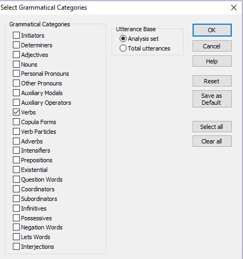Click Save as Default
The image size is (243, 259).
point(212,99)
